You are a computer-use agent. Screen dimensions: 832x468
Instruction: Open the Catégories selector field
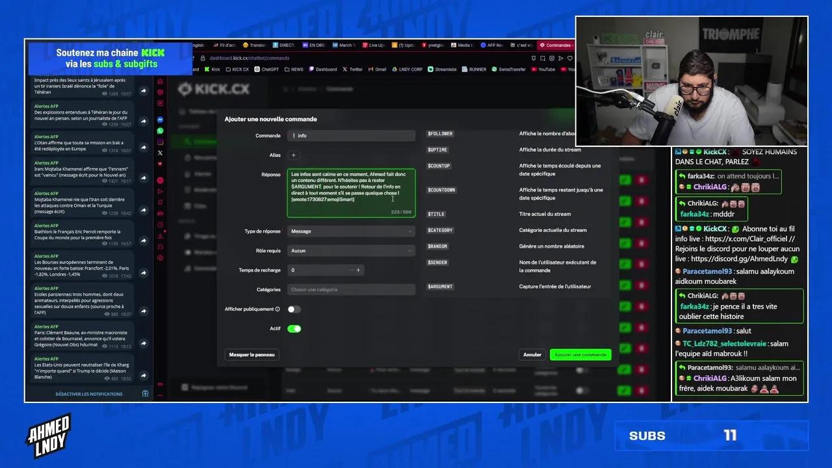(x=351, y=290)
